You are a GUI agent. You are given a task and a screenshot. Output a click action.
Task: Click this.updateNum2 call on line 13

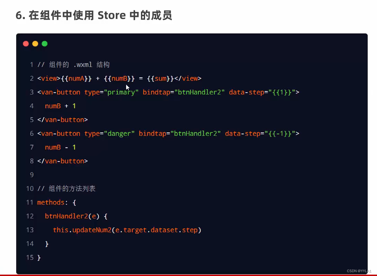point(82,230)
